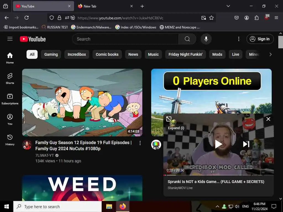The height and width of the screenshot is (212, 283).
Task: Open the 7LIWAT-YT channel avatar
Action: (x=27, y=145)
